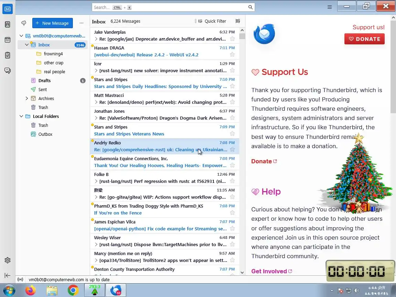
Task: Collapse the vm0b0t account tree
Action: [x=21, y=36]
